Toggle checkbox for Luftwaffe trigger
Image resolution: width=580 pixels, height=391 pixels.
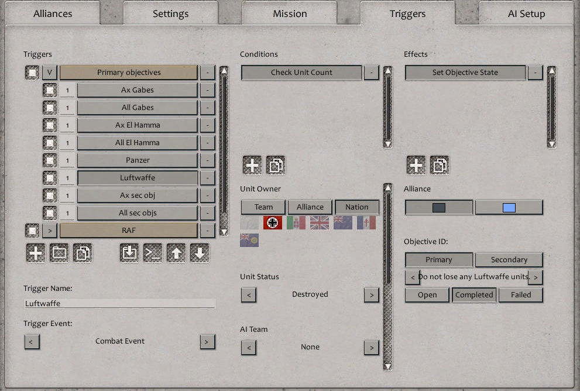50,178
